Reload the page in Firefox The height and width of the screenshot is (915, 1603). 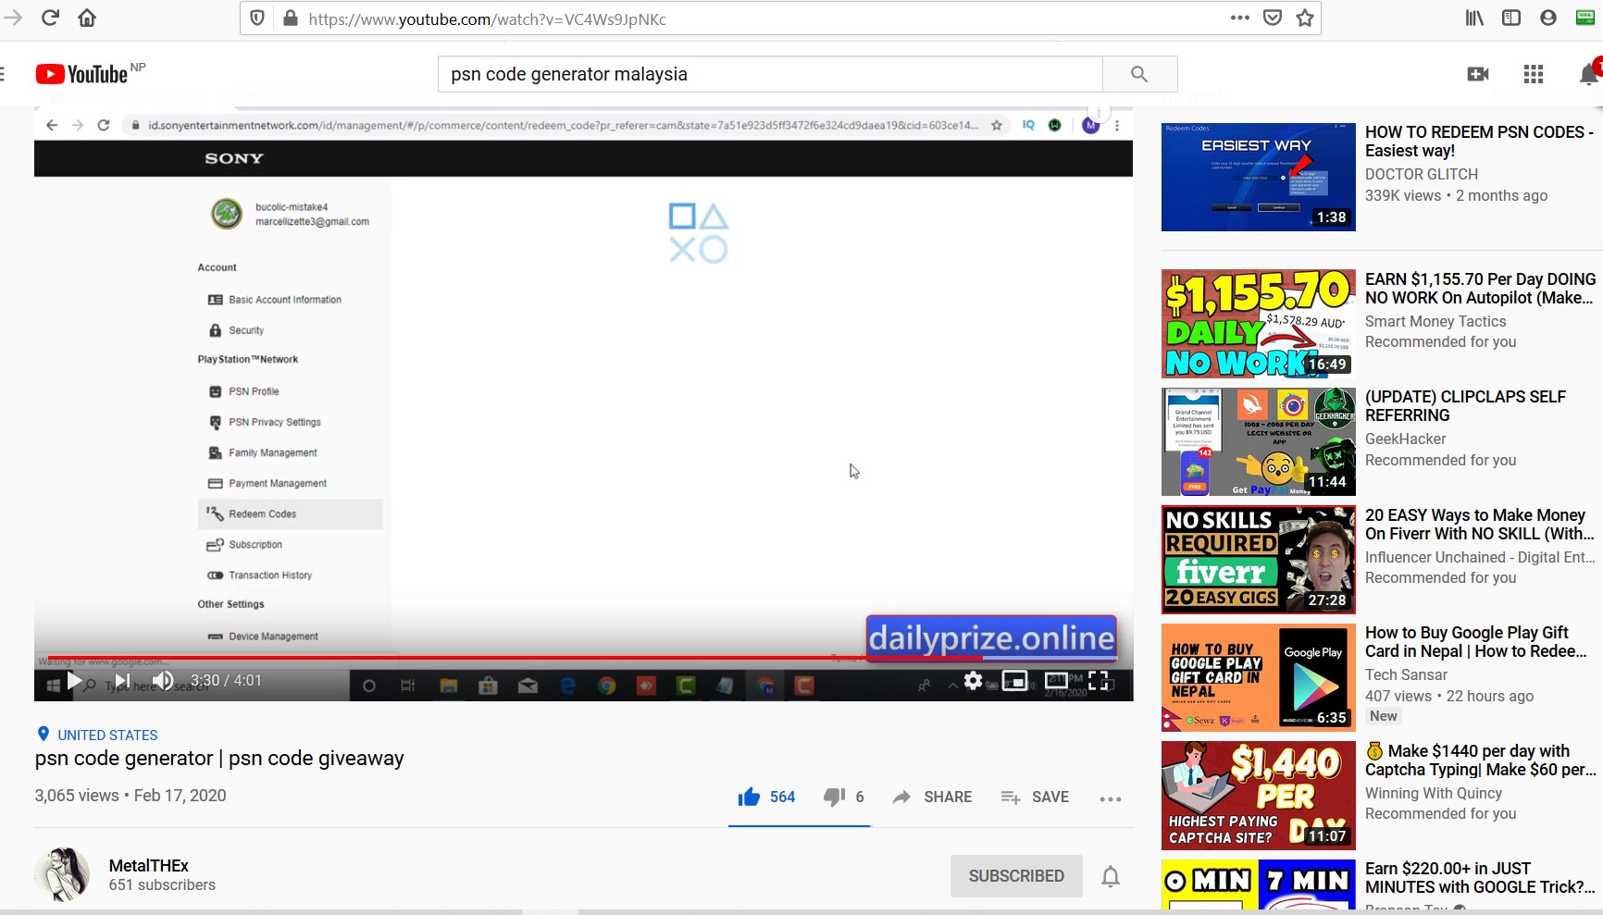tap(50, 18)
